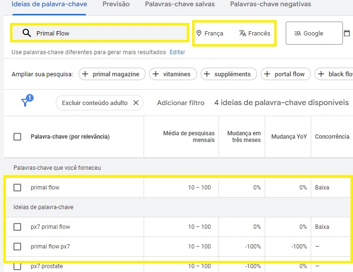Check the 'primal flow' keyword row
Viewport: 353px width, 272px height.
(17, 188)
